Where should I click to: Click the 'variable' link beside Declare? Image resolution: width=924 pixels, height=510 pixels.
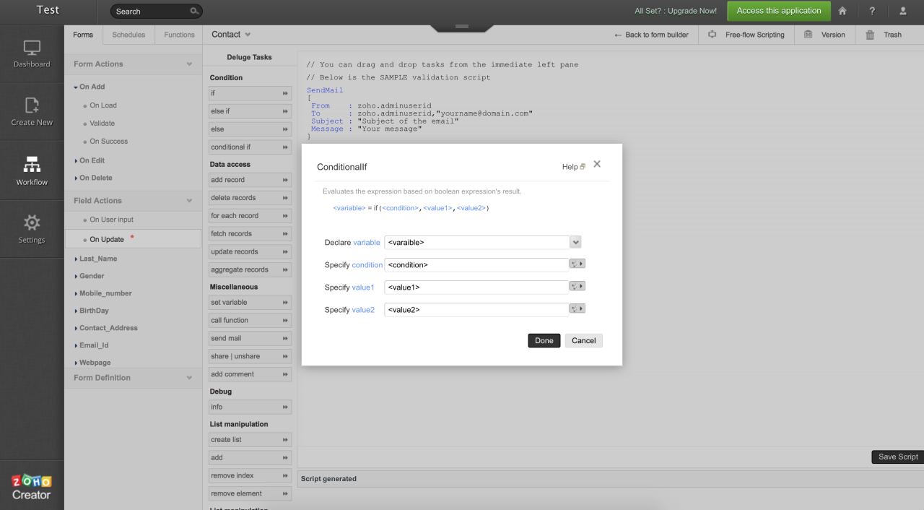click(x=367, y=243)
